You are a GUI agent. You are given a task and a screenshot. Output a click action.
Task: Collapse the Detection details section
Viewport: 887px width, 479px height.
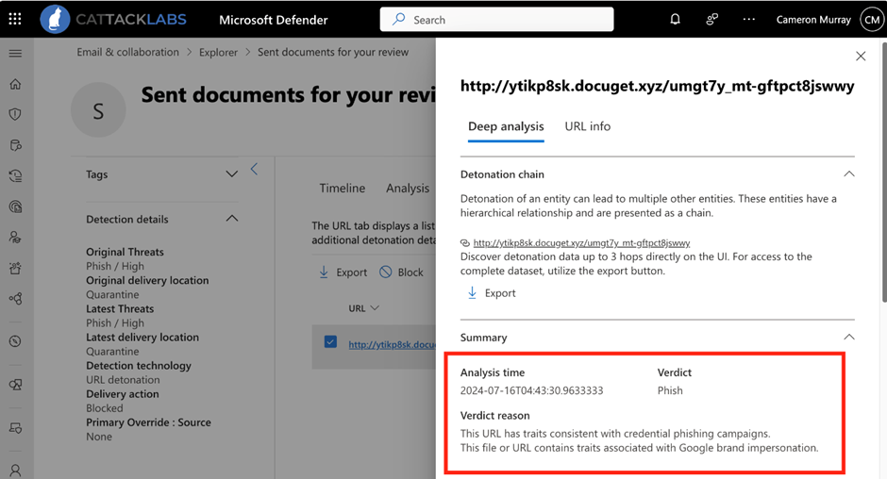coord(231,219)
